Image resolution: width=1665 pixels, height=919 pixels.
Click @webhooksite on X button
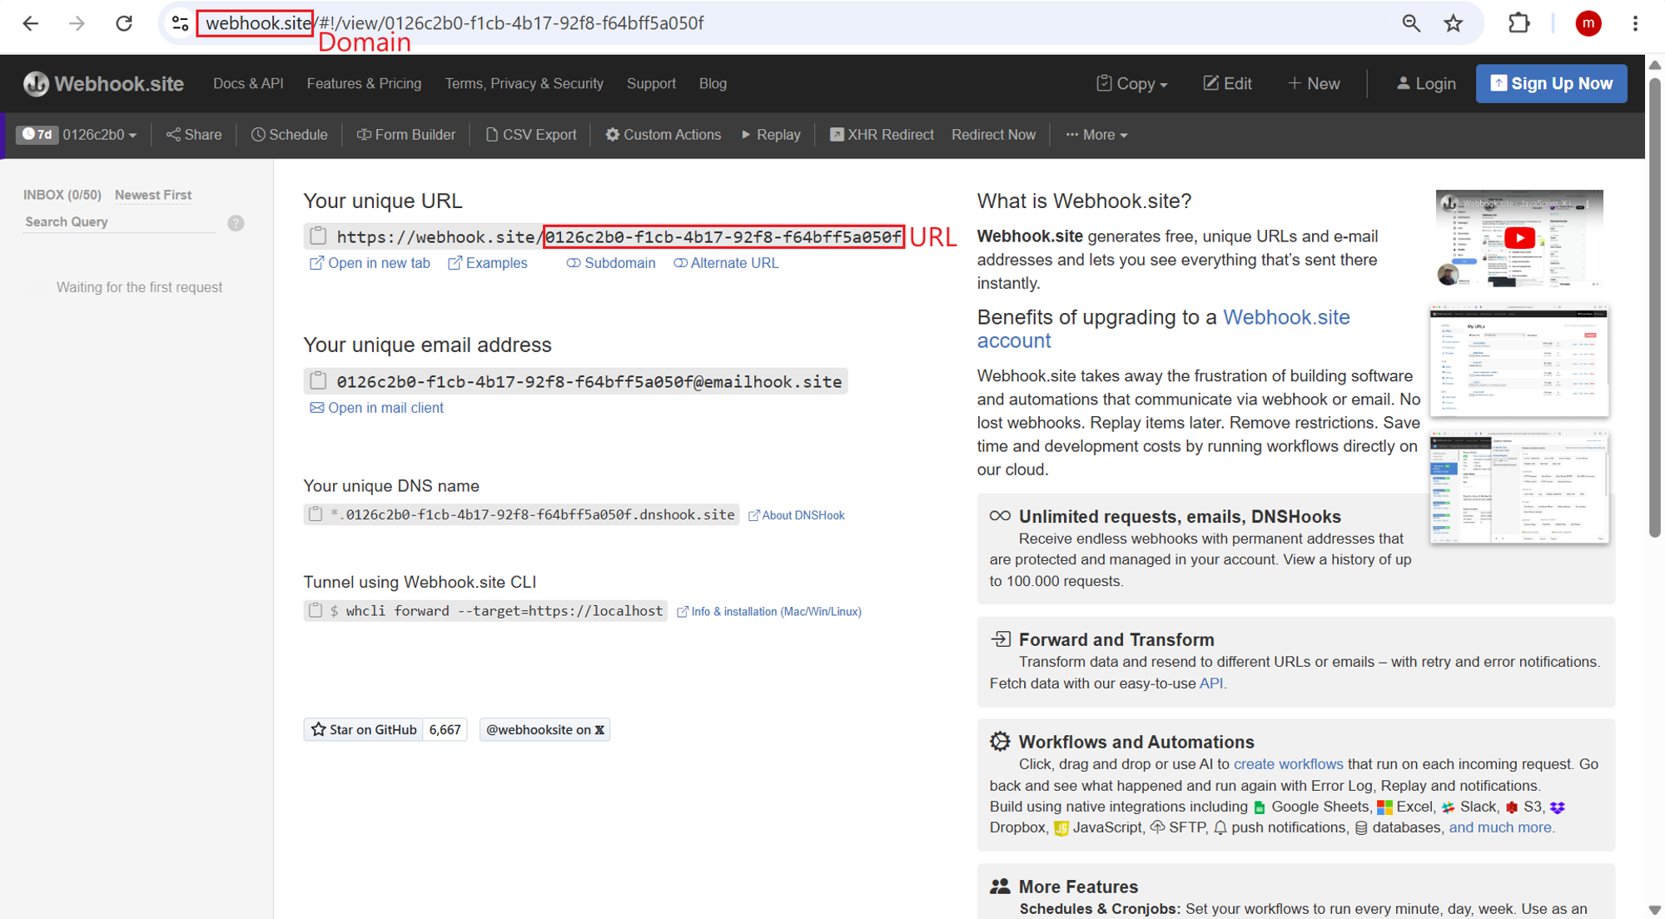[x=544, y=730]
